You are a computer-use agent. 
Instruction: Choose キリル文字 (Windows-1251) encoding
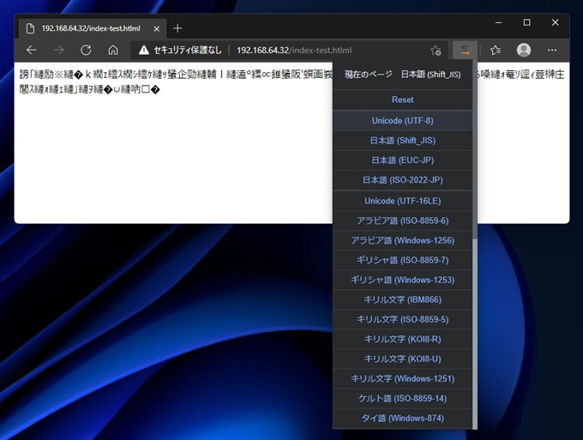402,378
